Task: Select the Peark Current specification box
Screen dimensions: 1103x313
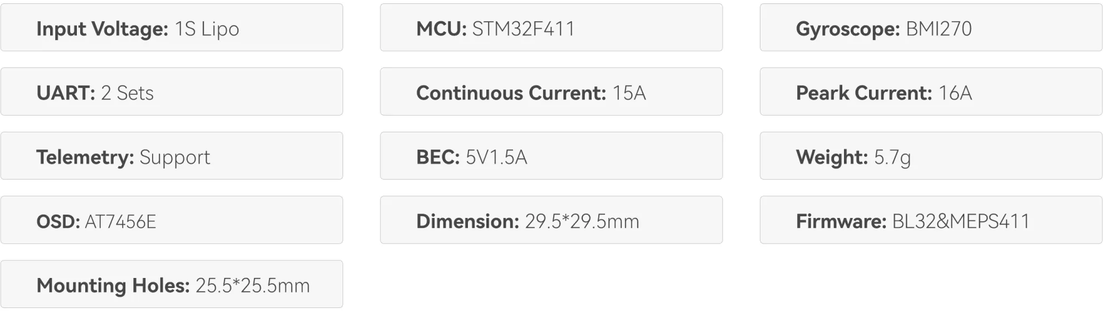Action: (931, 92)
